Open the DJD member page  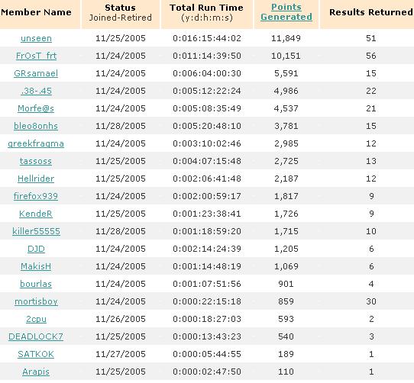(36, 249)
